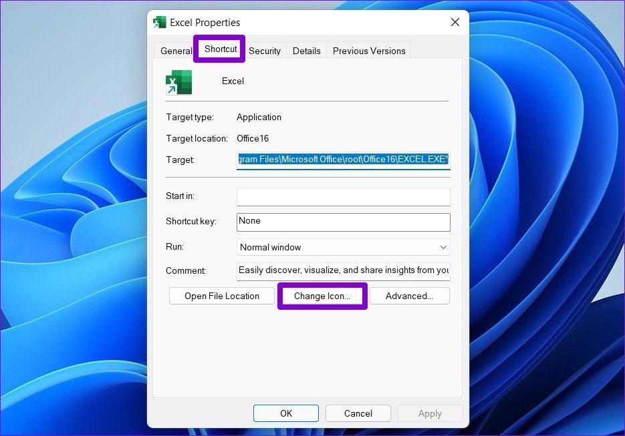Click the Comment text field
This screenshot has width=625, height=436.
[x=343, y=270]
